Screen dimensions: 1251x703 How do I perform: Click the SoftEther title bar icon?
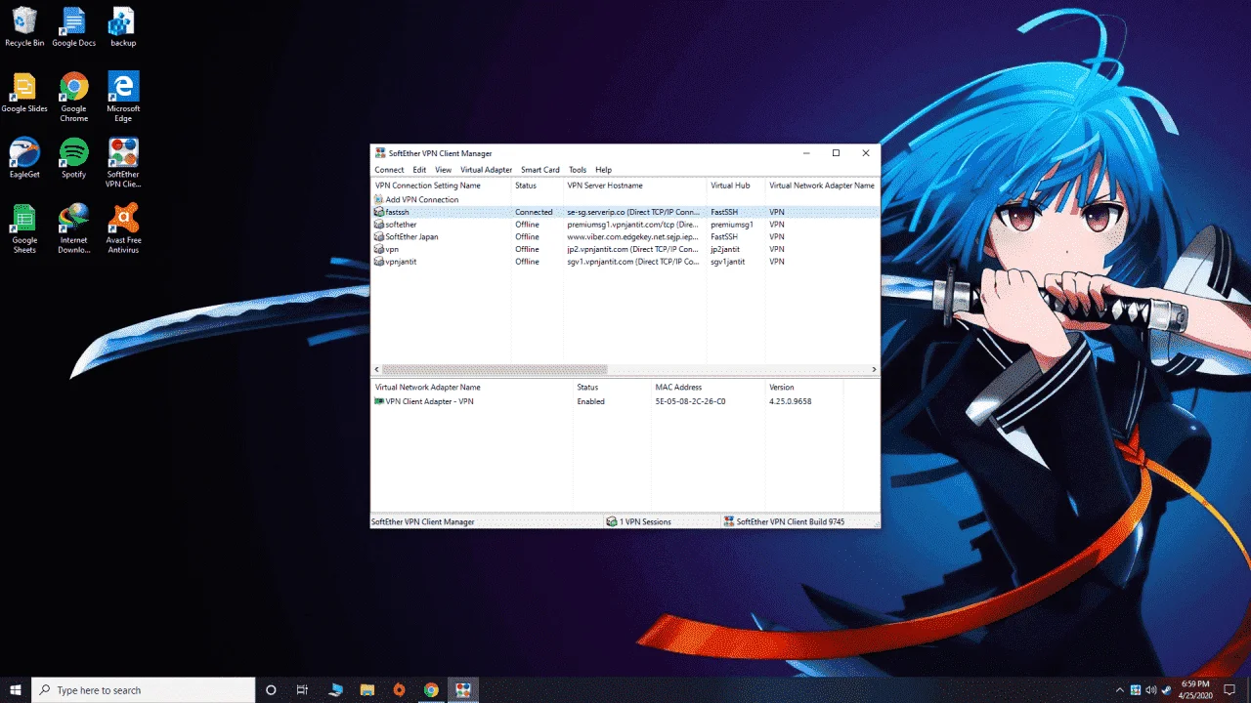point(380,153)
